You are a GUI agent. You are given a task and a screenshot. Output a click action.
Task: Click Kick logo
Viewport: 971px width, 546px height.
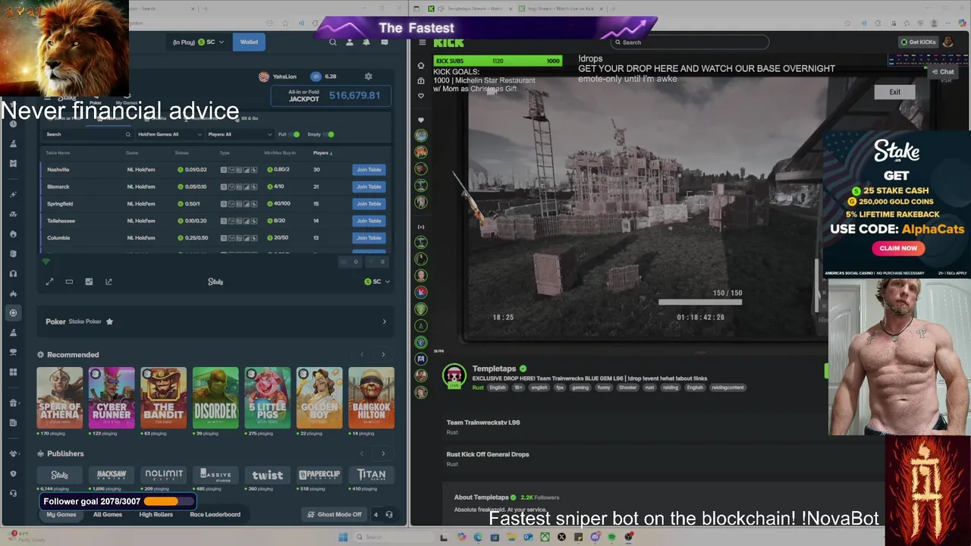448,42
